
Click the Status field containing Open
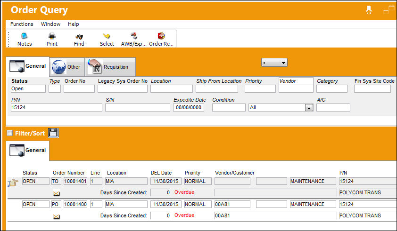tap(28, 89)
